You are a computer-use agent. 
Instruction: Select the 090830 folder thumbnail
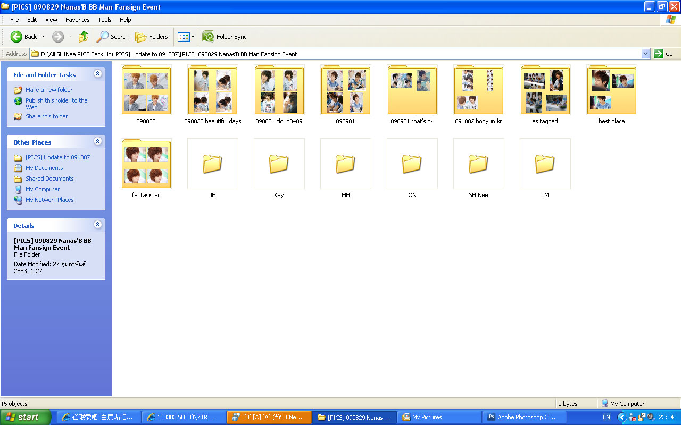point(146,90)
